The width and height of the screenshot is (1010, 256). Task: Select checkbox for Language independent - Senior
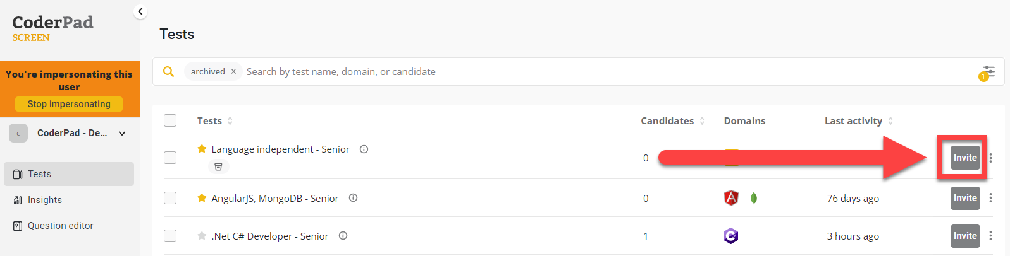tap(170, 158)
